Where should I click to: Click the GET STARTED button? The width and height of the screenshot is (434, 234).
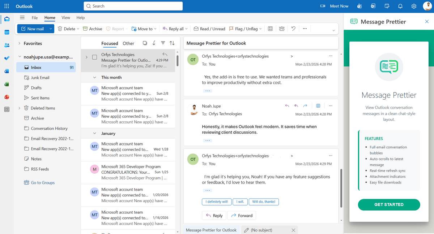389,204
